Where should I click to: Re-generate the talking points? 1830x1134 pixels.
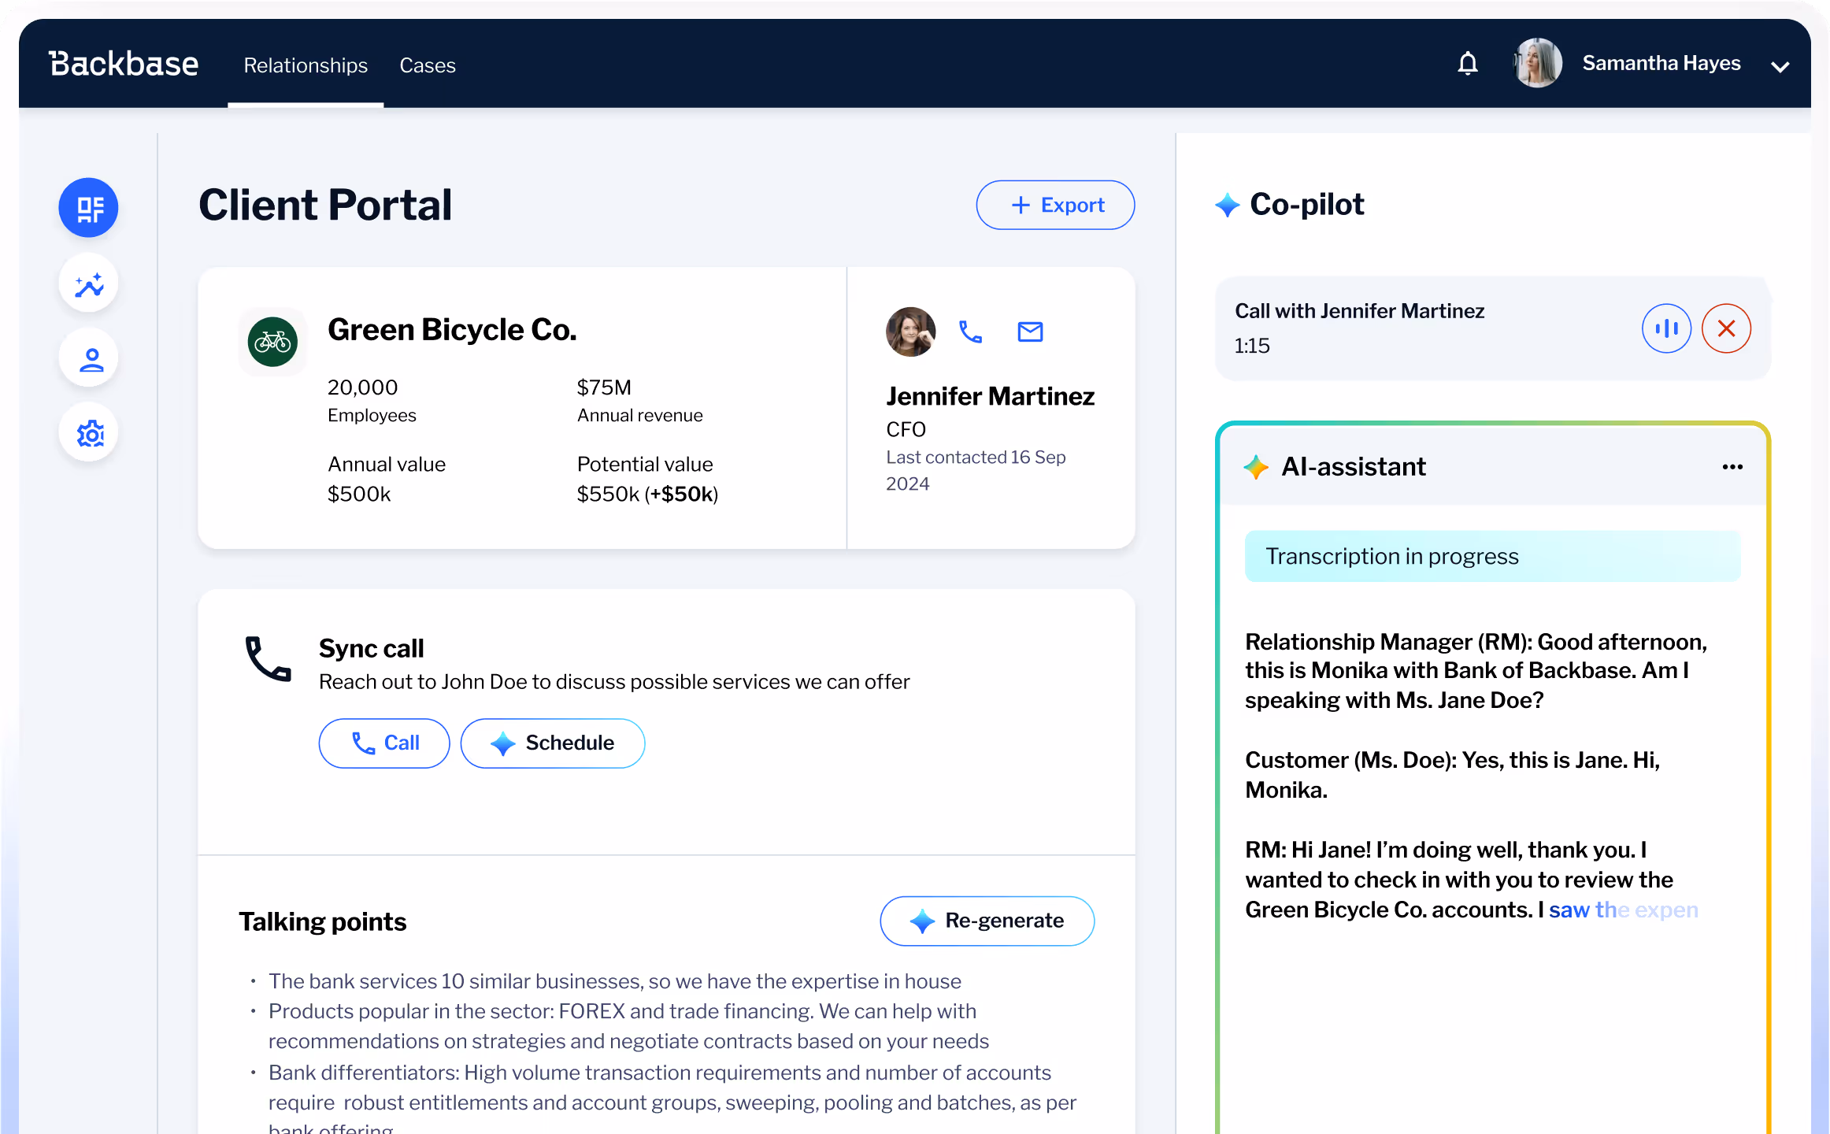click(987, 921)
